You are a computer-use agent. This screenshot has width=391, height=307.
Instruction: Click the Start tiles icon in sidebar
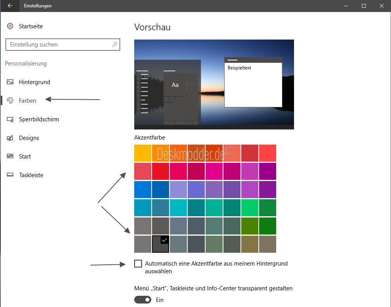[x=10, y=156]
